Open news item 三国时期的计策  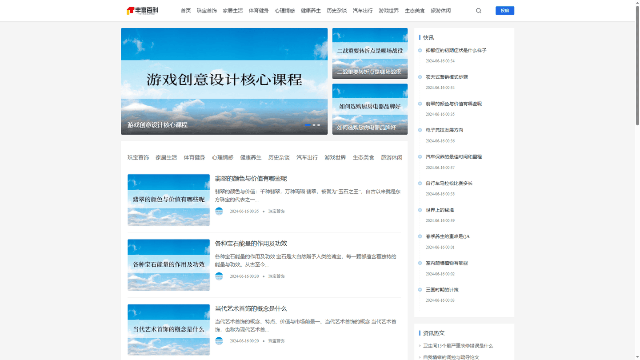[442, 290]
